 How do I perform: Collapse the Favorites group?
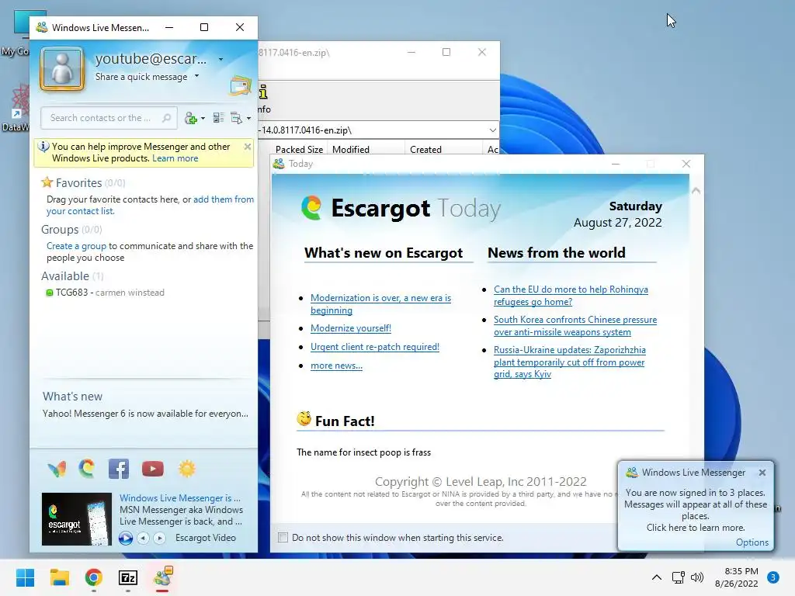pyautogui.click(x=78, y=182)
